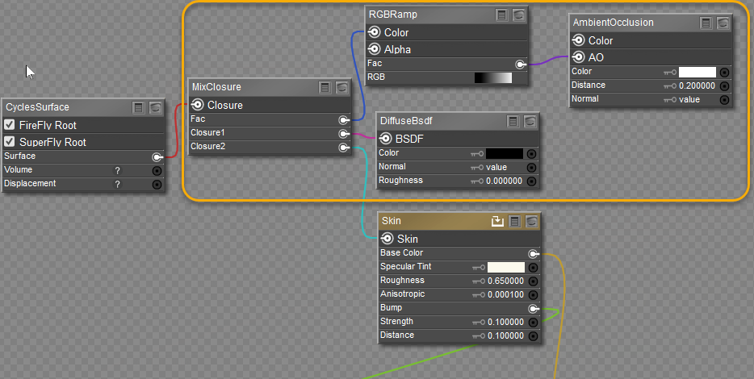Viewport: 754px width, 379px height.
Task: Click the Normal "value" field on DiffuseBsdf
Action: 496,168
